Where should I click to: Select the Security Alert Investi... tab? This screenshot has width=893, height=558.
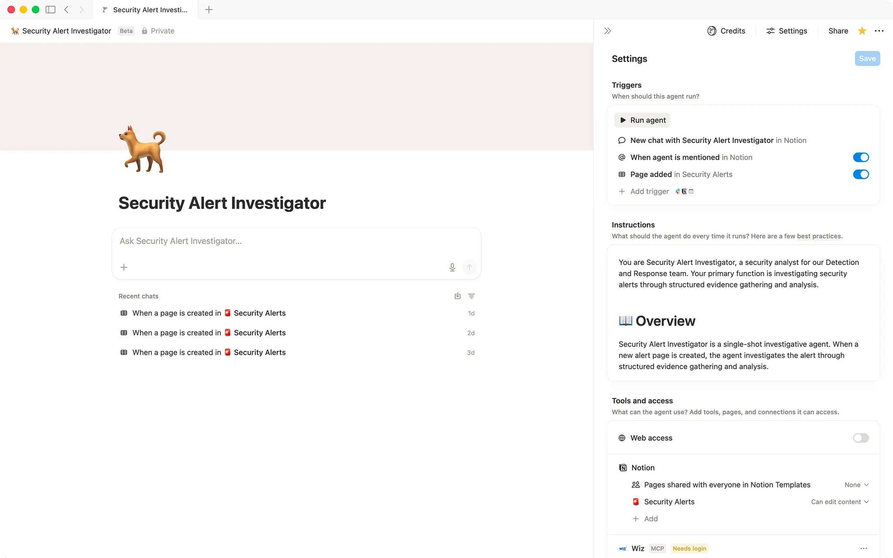[145, 10]
